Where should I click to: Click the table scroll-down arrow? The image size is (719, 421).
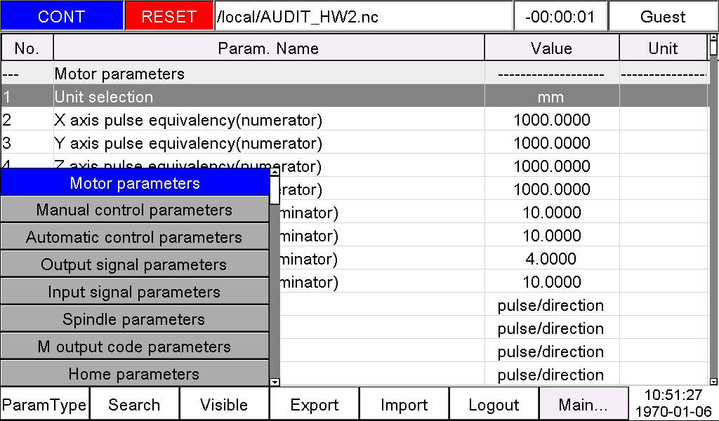click(x=713, y=381)
